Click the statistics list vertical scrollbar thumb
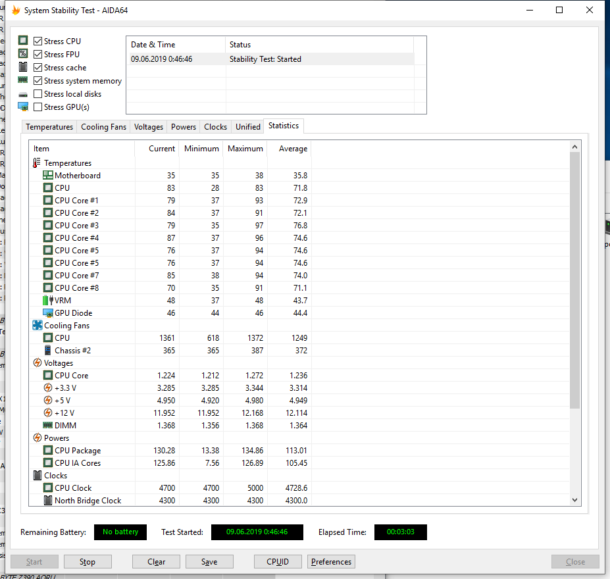Image resolution: width=610 pixels, height=579 pixels. click(574, 280)
